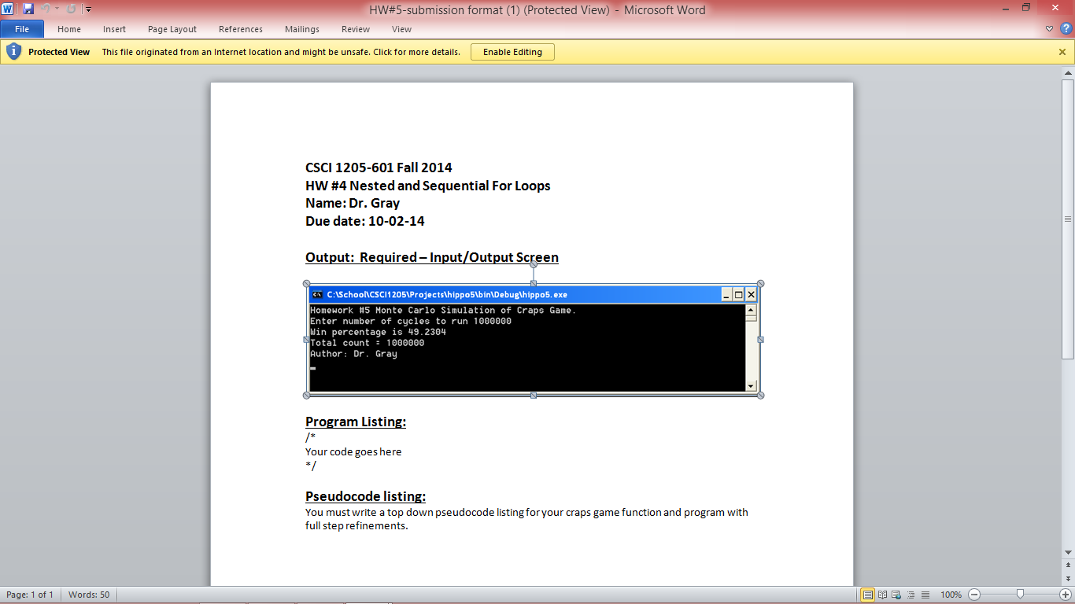Click the 'Name: Dr. Gray' line
Screen dimensions: 1075x604
(353, 203)
